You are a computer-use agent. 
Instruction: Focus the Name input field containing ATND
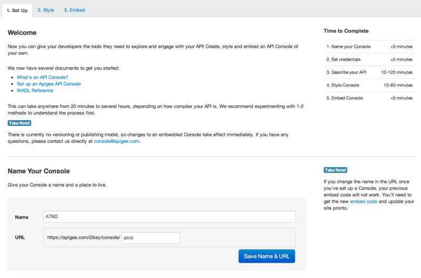[169, 216]
